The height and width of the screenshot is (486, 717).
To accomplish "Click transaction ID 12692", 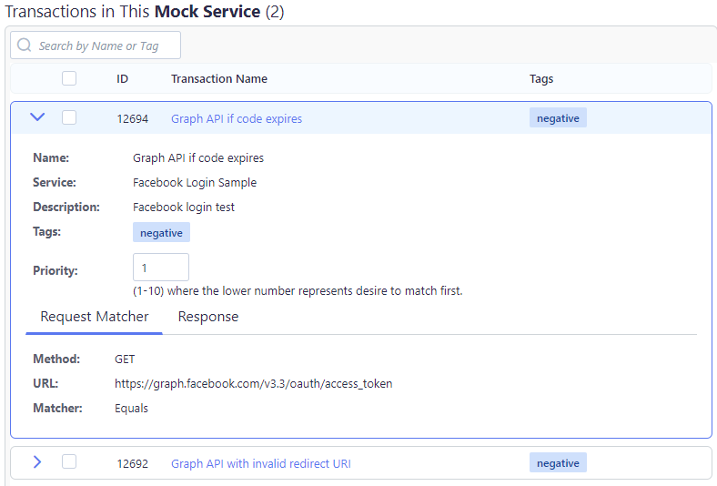I will pos(133,463).
